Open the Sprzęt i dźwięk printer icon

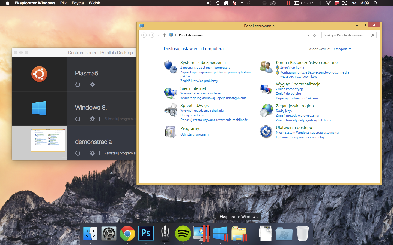point(171,110)
